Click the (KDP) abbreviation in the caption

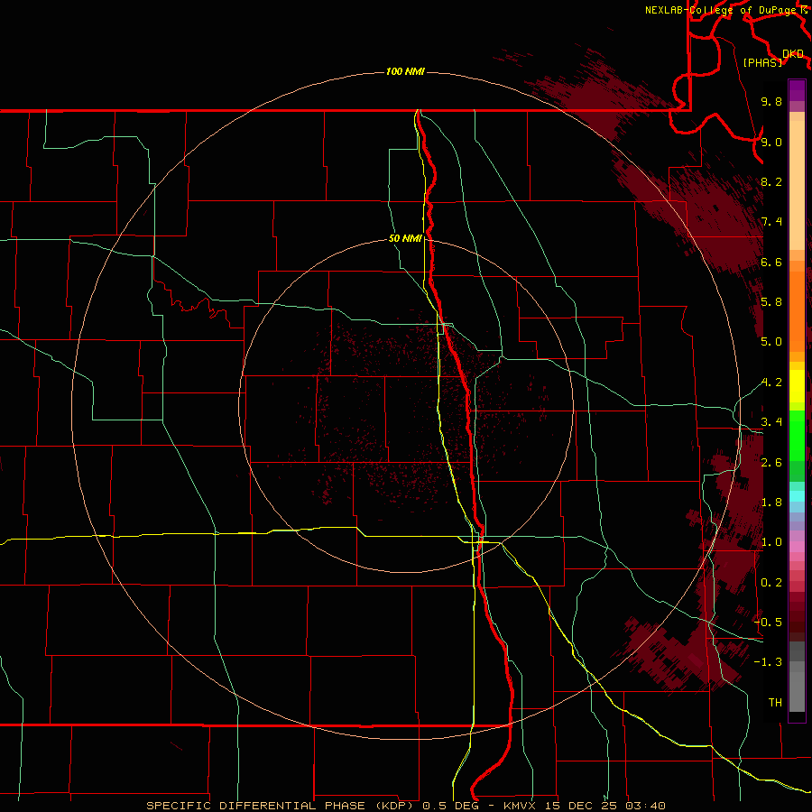[394, 806]
